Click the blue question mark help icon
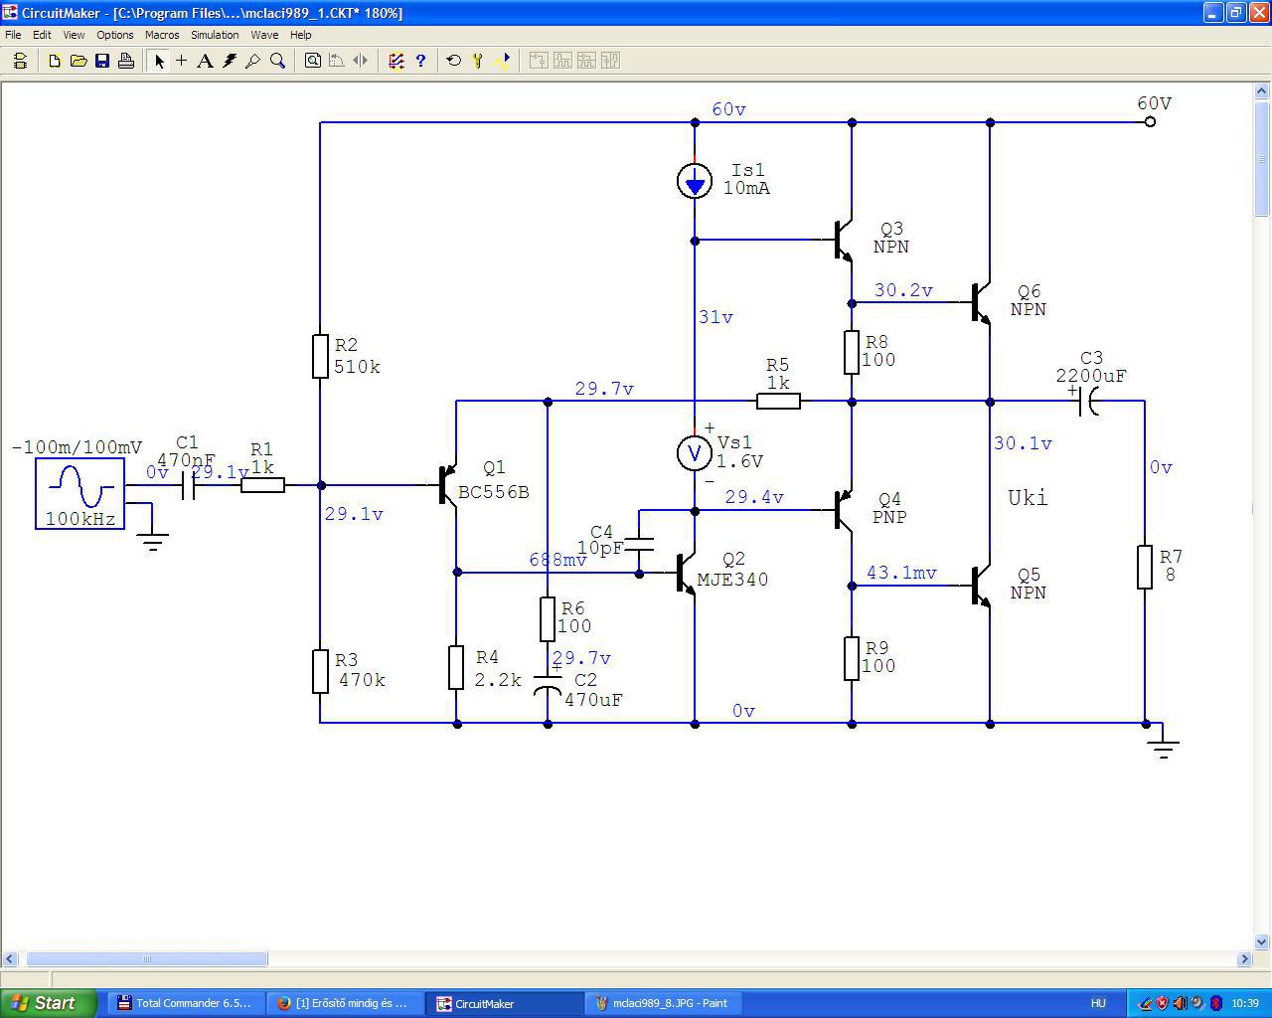The width and height of the screenshot is (1272, 1018). point(420,61)
